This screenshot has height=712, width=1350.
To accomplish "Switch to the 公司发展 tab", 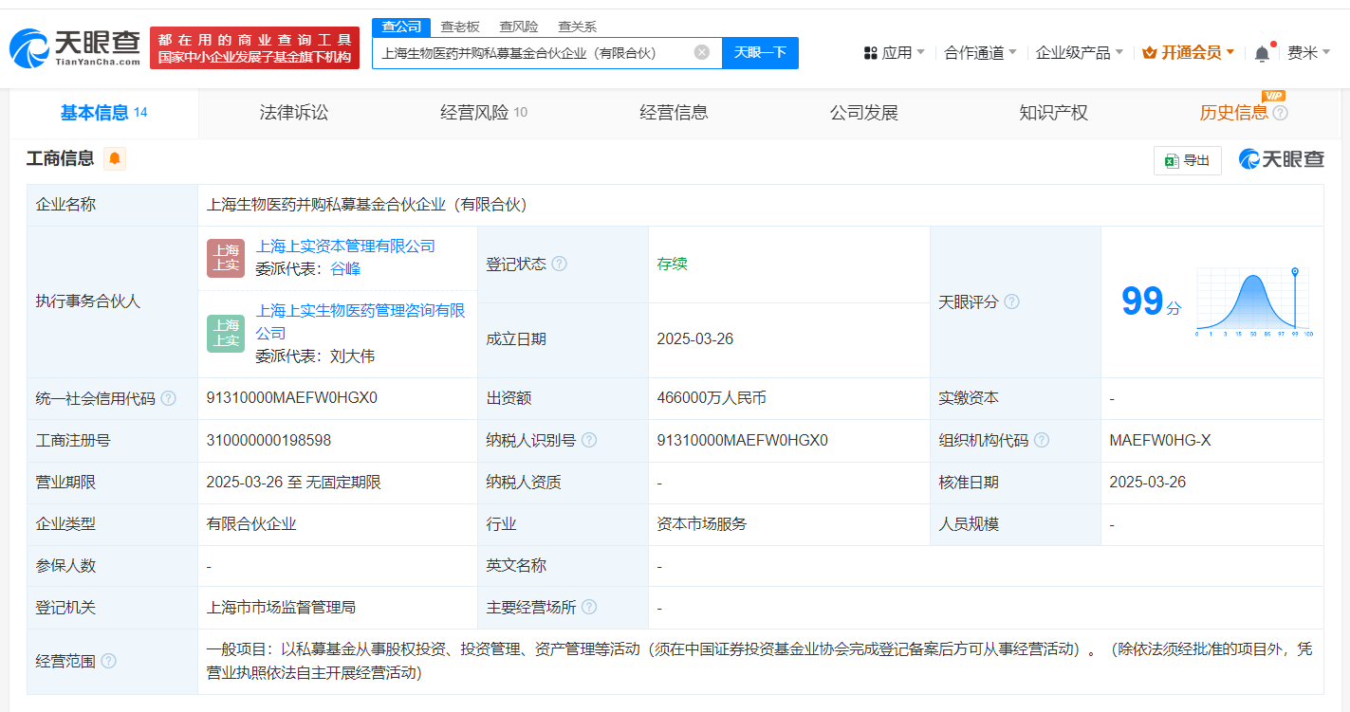I will tap(863, 113).
